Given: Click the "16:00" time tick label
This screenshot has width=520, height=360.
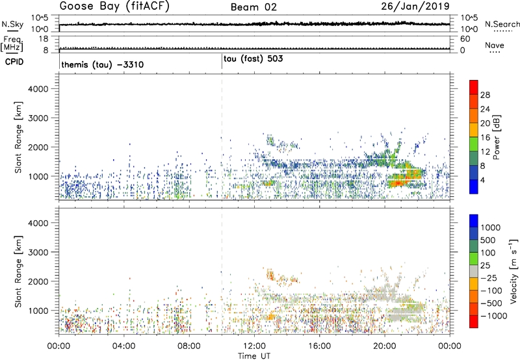Looking at the screenshot, I should click(319, 346).
